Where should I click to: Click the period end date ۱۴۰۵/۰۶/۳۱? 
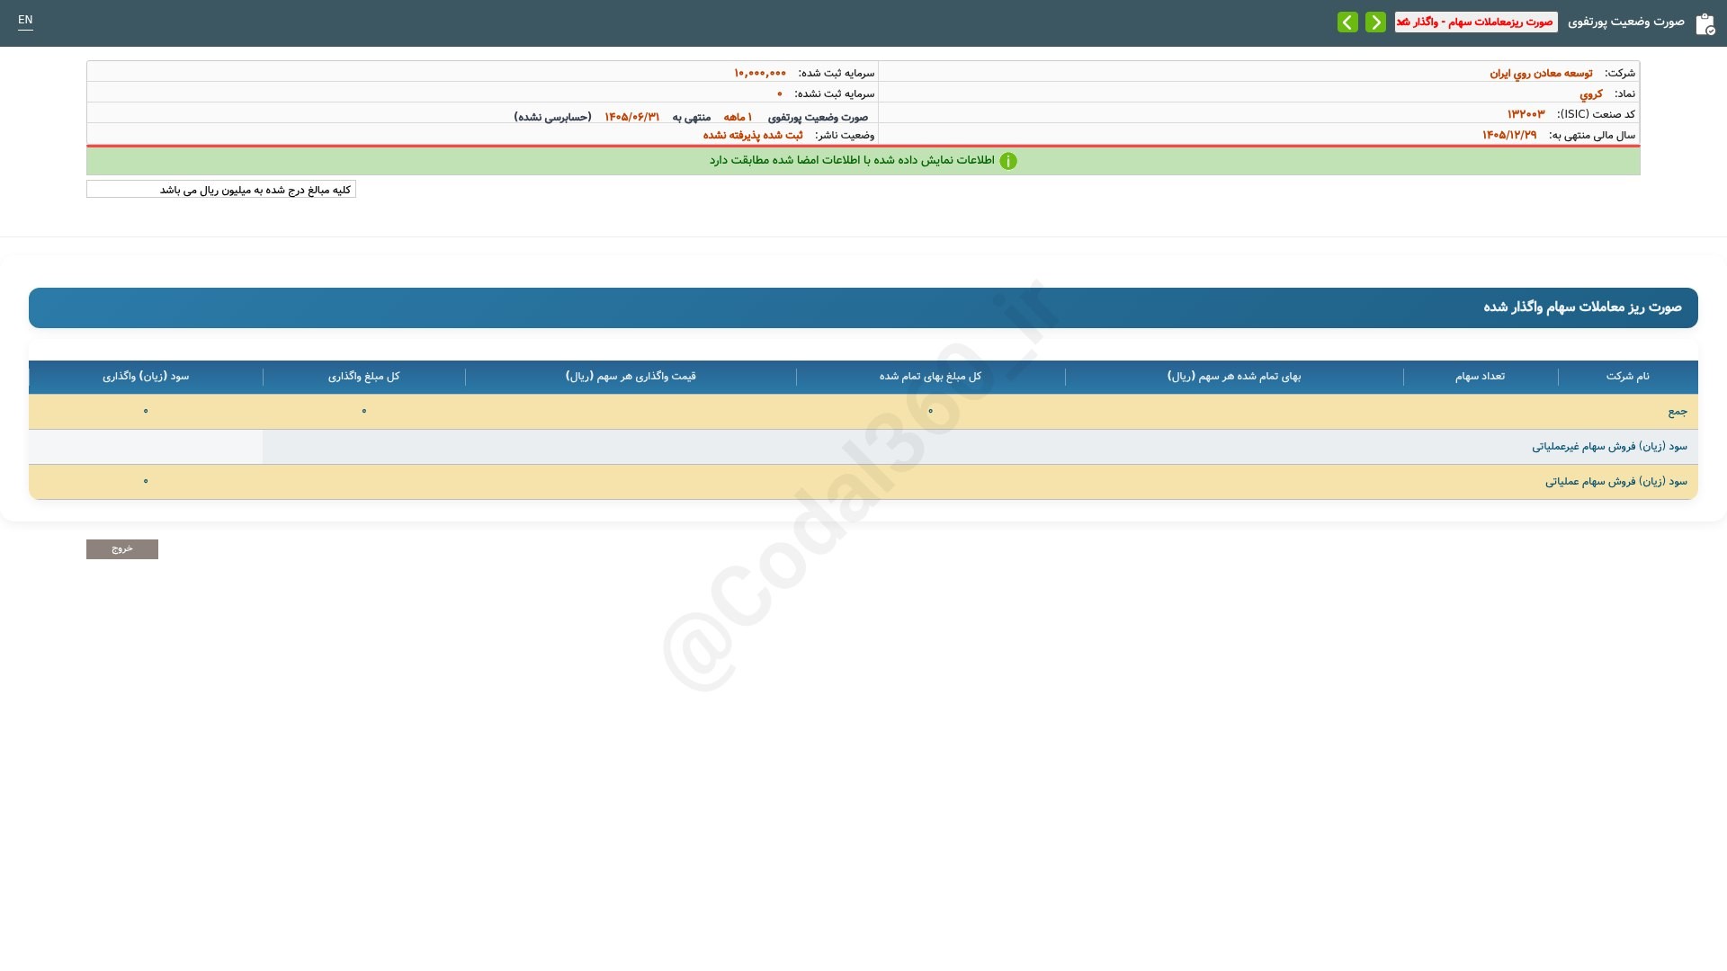tap(631, 117)
